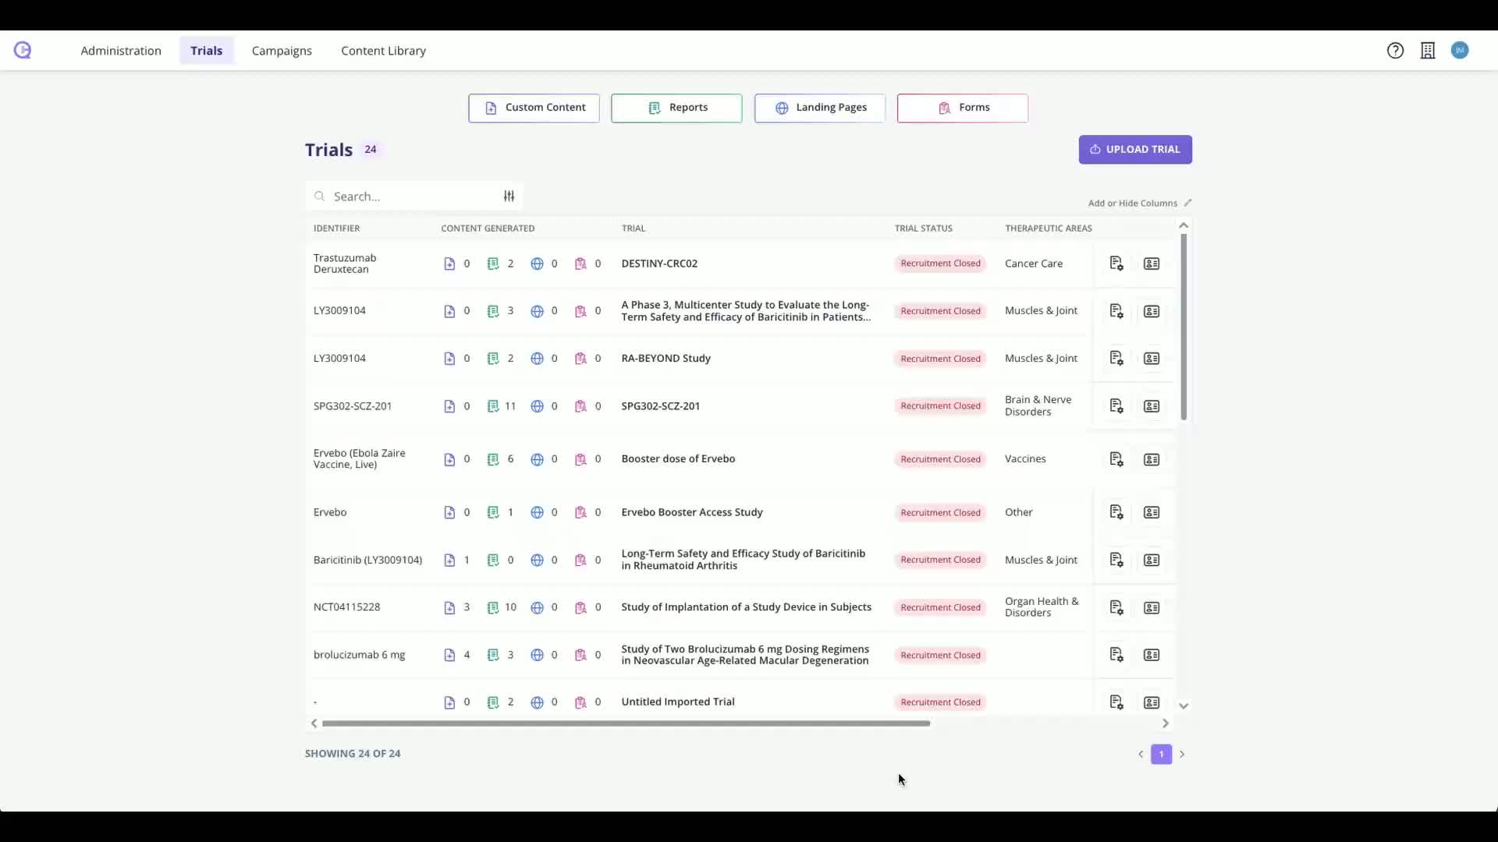Click the help question mark icon
The width and height of the screenshot is (1498, 842).
(1395, 51)
